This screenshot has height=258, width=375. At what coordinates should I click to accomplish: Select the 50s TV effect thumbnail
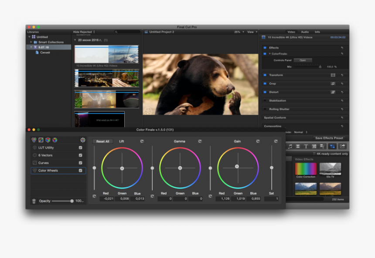pos(330,169)
